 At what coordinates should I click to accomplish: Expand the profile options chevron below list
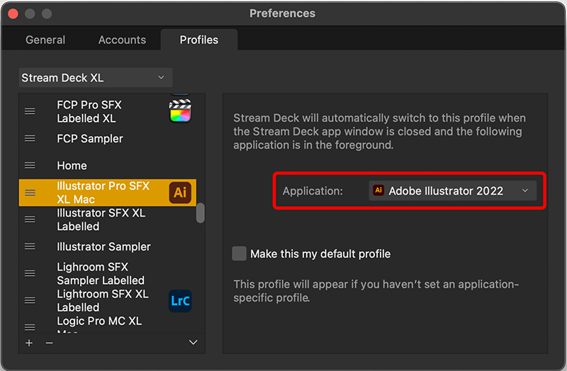click(193, 343)
